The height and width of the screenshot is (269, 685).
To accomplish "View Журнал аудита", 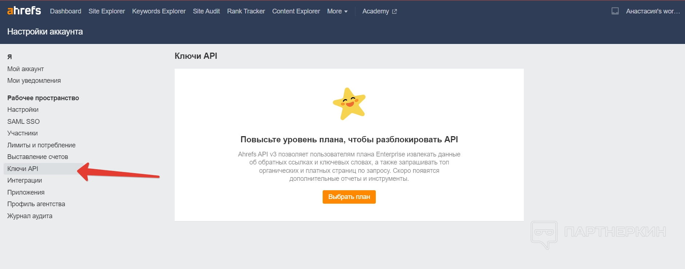I will pos(30,216).
